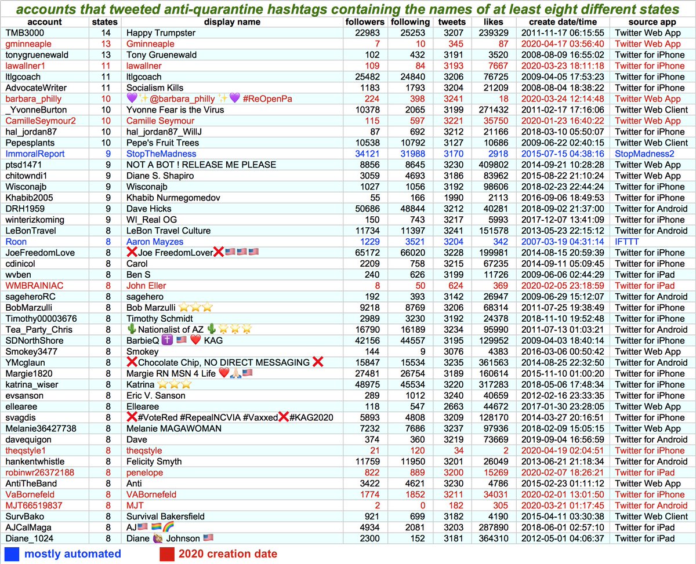The image size is (696, 564).
Task: Click display name 'John Eller'
Action: (x=146, y=286)
